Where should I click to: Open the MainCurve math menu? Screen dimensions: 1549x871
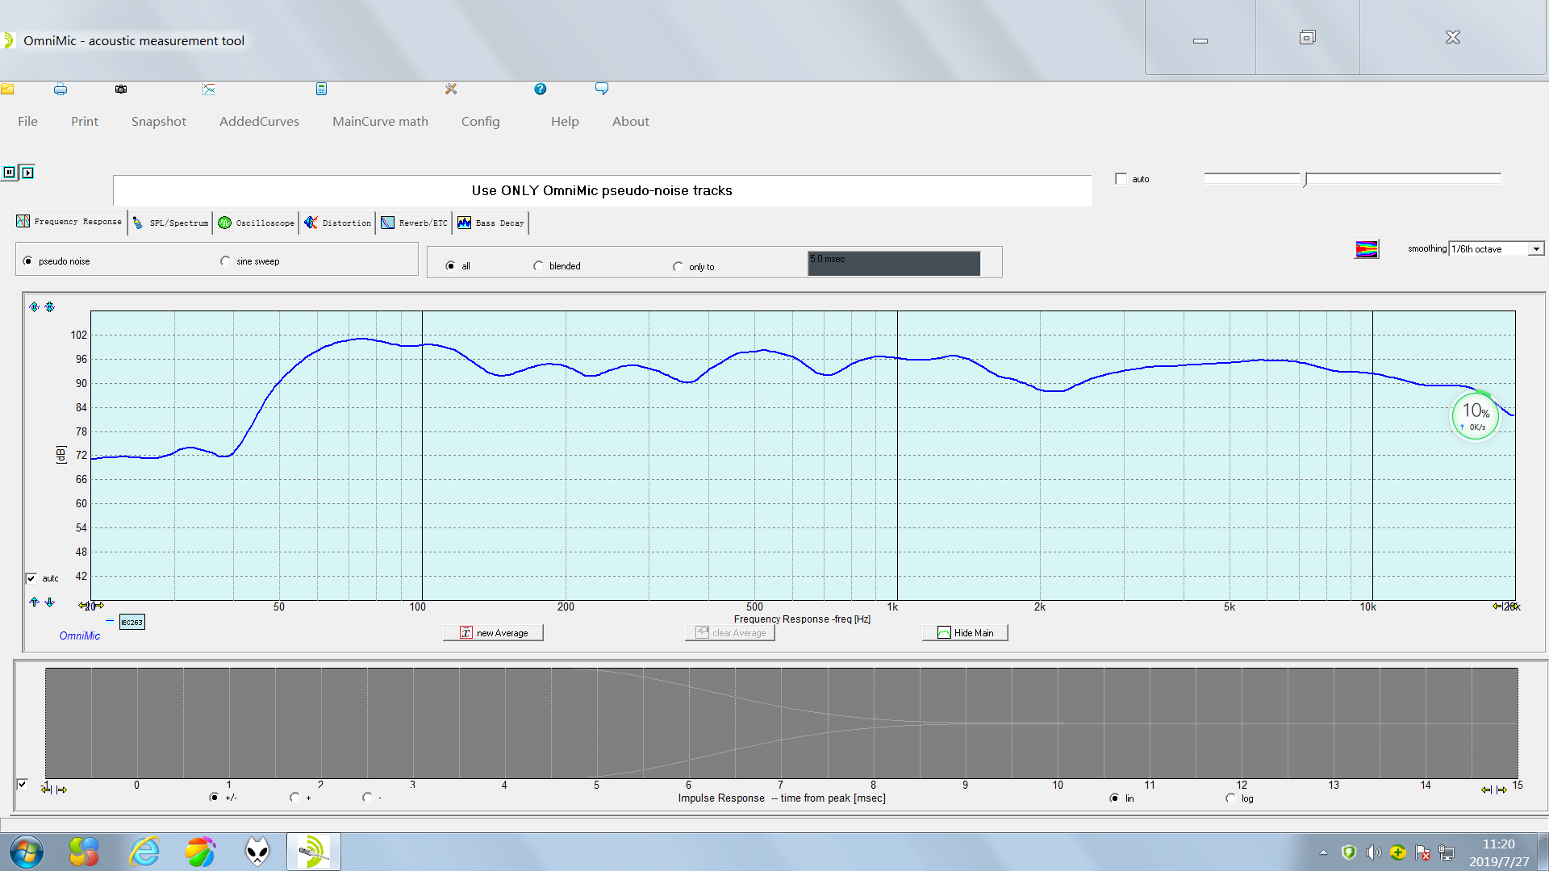380,121
